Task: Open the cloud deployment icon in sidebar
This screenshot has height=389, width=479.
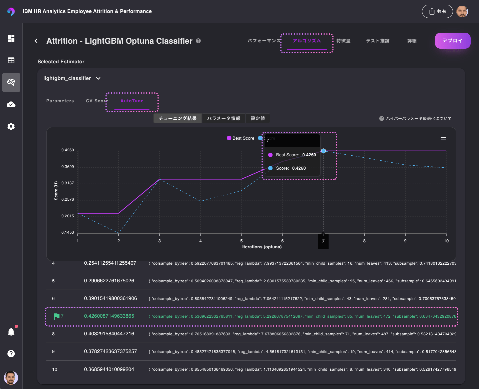Action: coord(11,105)
